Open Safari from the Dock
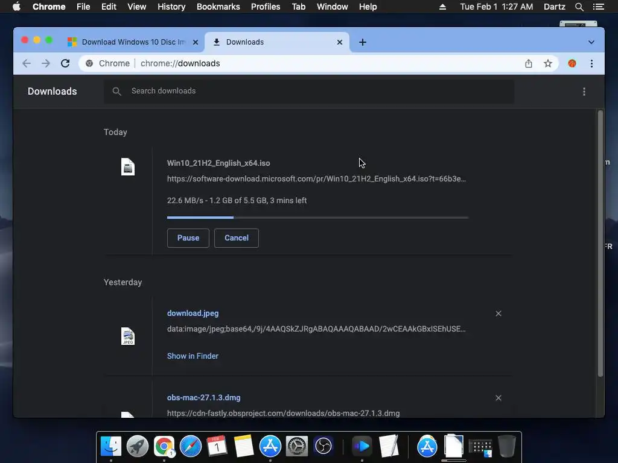 coord(190,446)
